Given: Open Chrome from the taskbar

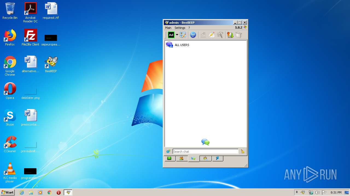Looking at the screenshot, I should coord(49,192).
